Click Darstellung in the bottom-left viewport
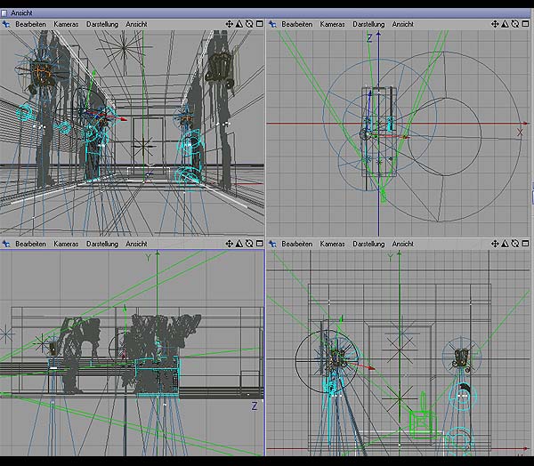The width and height of the screenshot is (534, 466). tap(101, 244)
